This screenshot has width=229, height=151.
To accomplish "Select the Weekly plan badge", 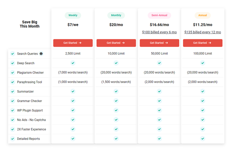I will point(73,15).
